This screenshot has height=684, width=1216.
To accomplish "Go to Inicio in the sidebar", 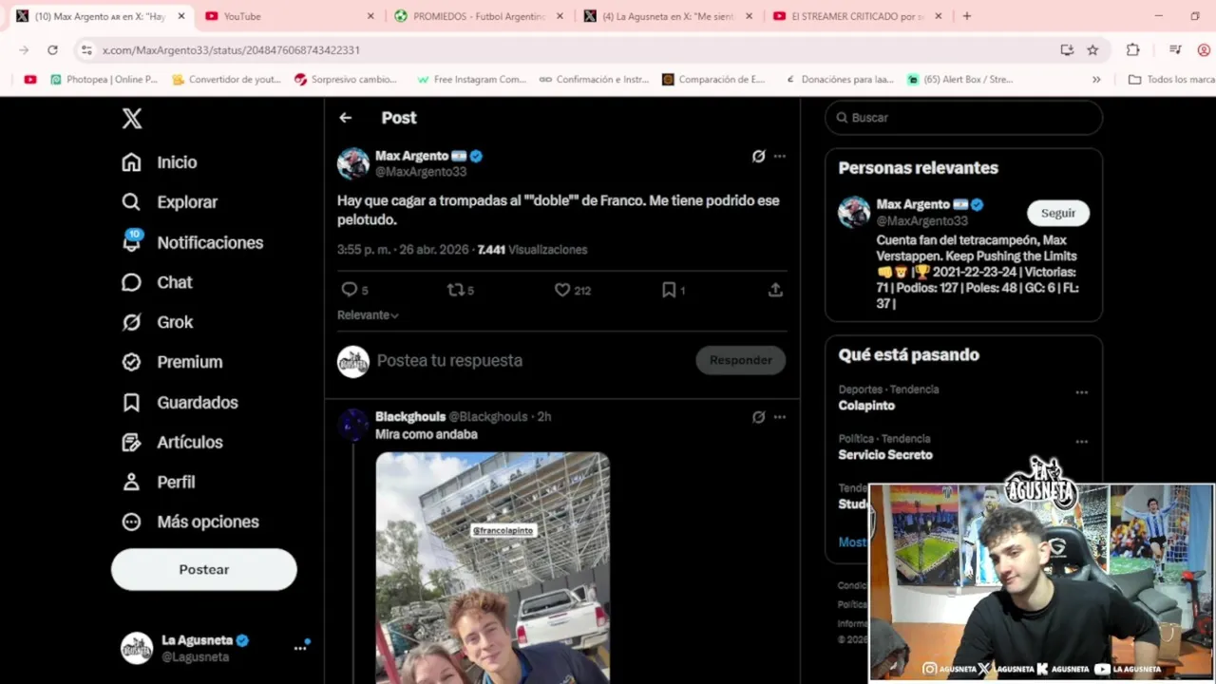I will [x=160, y=162].
